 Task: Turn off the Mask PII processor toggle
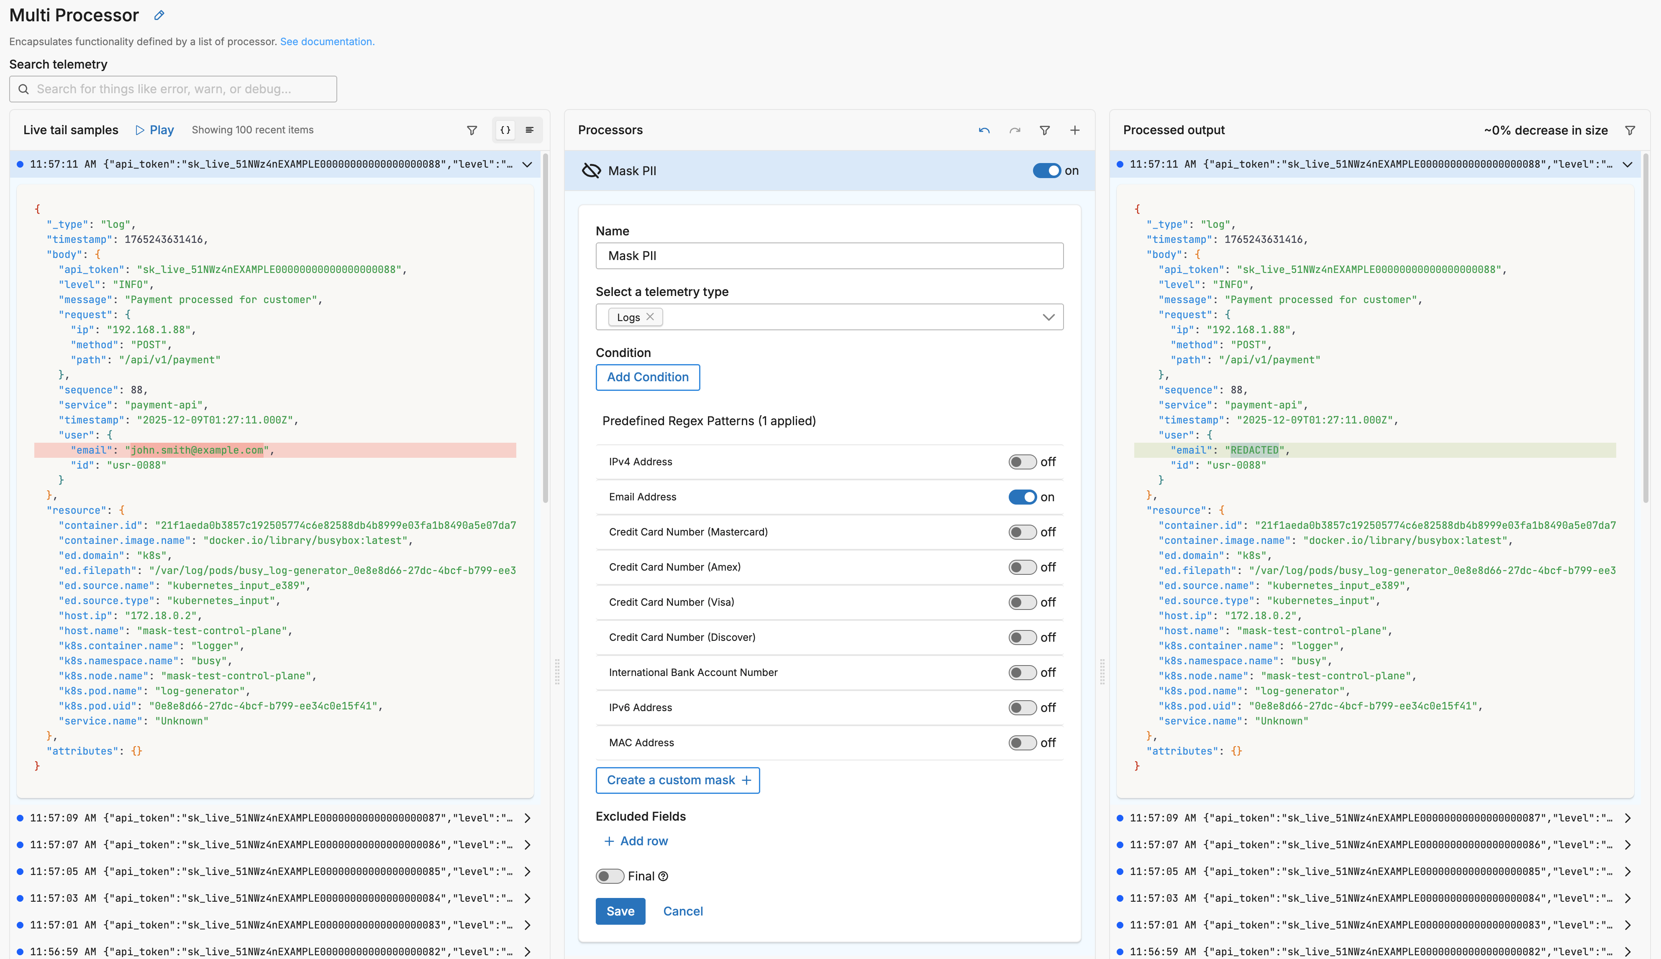click(1046, 171)
